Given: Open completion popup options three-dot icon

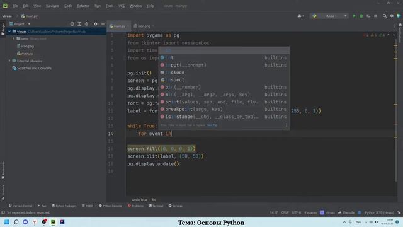Looking at the screenshot, I should (287, 125).
